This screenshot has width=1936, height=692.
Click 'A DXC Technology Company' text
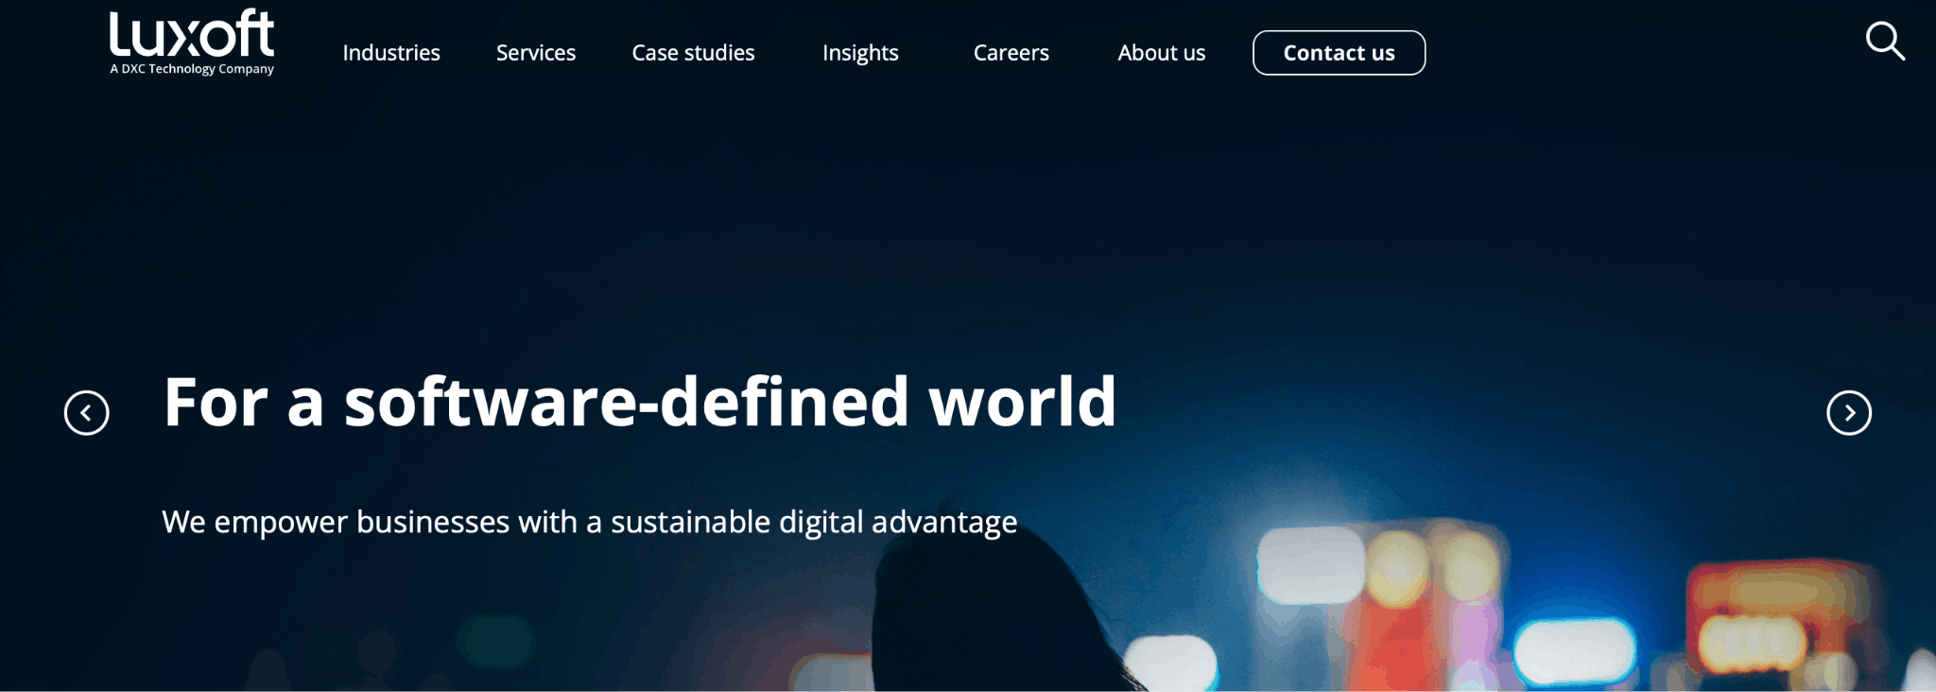[192, 69]
